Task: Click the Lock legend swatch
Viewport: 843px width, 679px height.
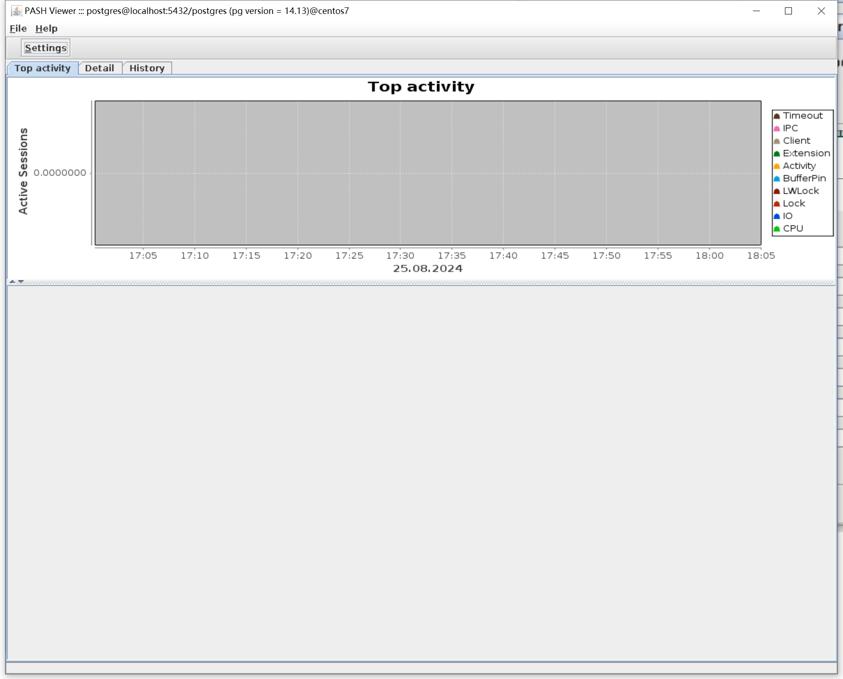Action: click(777, 204)
